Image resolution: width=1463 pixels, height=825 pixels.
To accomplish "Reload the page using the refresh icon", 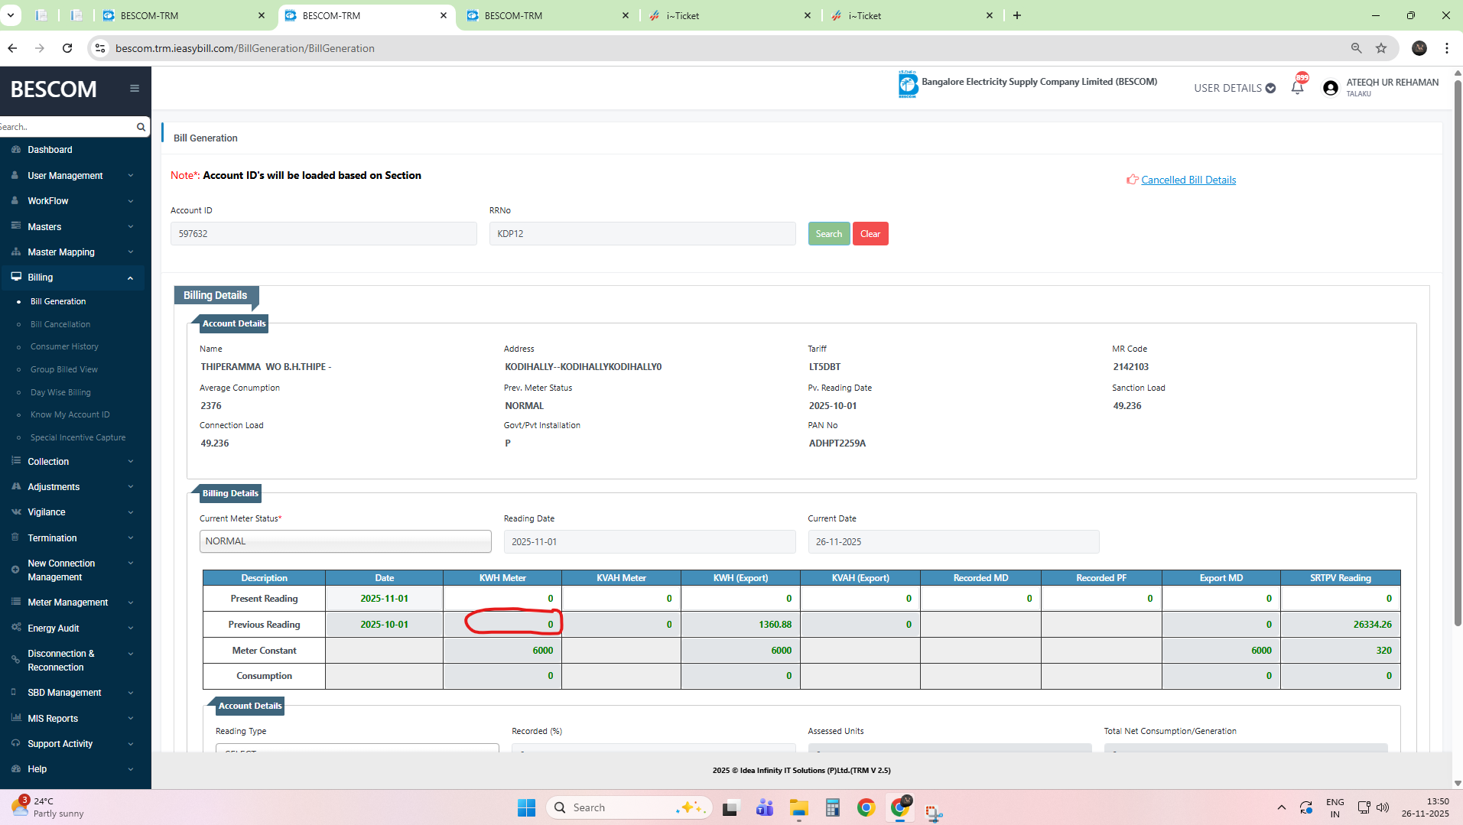I will 67,48.
